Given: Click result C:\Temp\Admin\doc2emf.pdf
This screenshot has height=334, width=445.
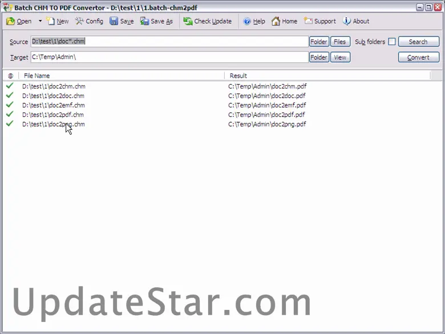Looking at the screenshot, I should 267,106.
